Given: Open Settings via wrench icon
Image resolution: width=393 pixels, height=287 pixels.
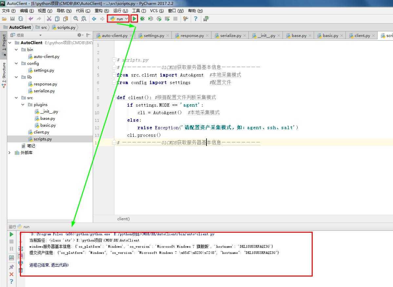Looking at the screenshot, I should [x=186, y=19].
